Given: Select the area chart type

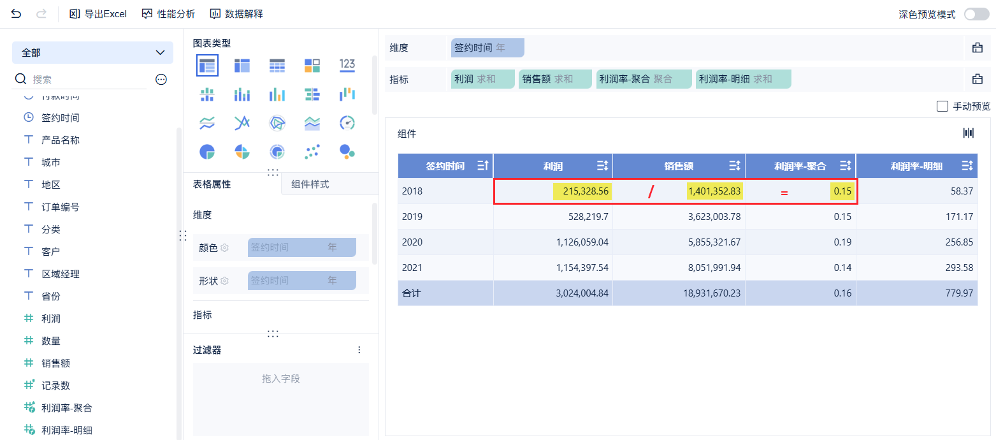Looking at the screenshot, I should (x=312, y=123).
